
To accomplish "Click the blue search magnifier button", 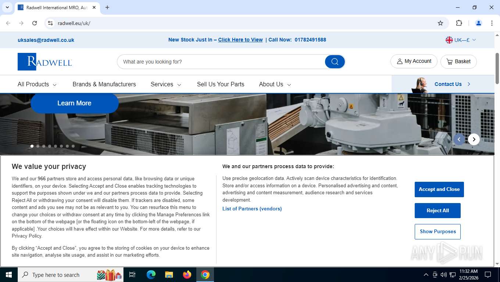I will point(335,62).
